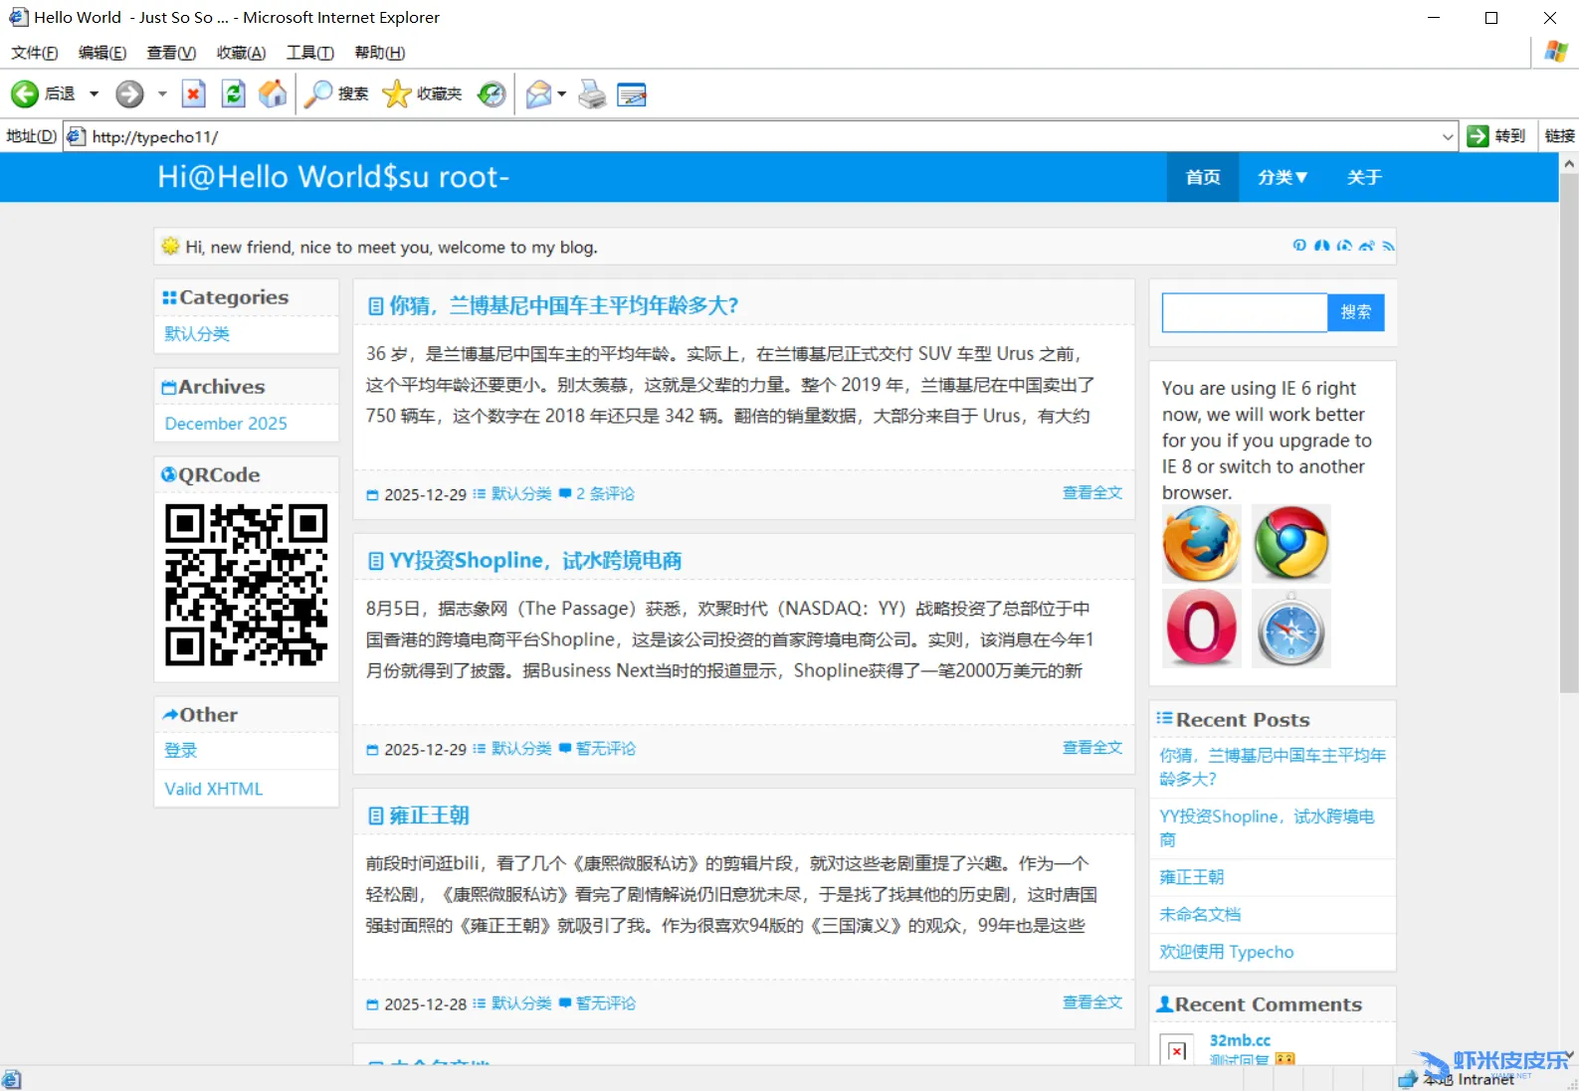Open the History toolbar icon

(492, 94)
